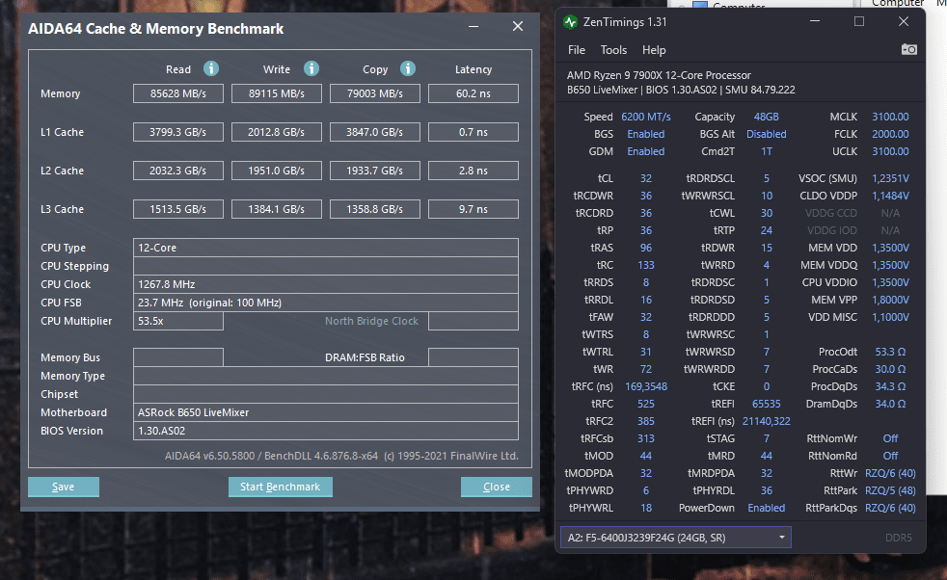This screenshot has height=580, width=947.
Task: Minimize the AIDA64 benchmark window
Action: coord(473,27)
